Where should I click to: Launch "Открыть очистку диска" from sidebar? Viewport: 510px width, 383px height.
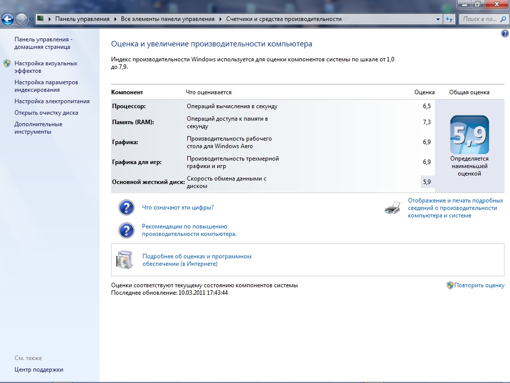(46, 113)
